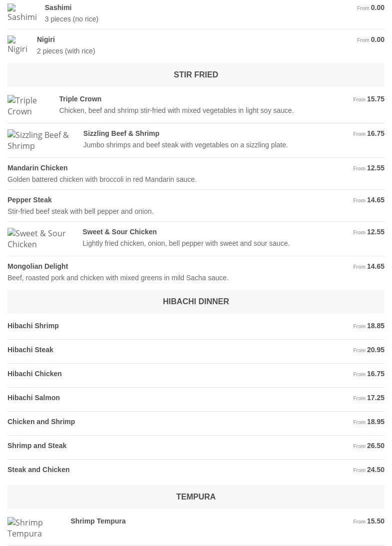Click the Sashimi item thumbnail image
Viewport: 392px width, 546px height.
(x=22, y=13)
